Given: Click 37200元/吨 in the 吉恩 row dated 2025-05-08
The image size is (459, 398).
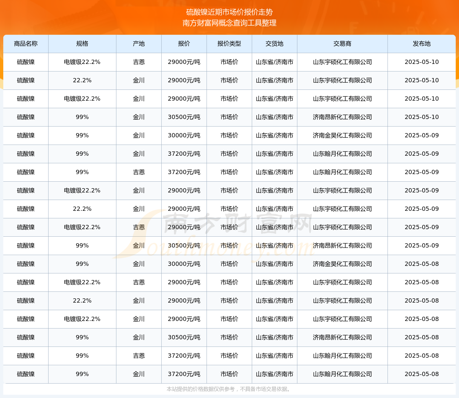Looking at the screenshot, I should (x=184, y=356).
